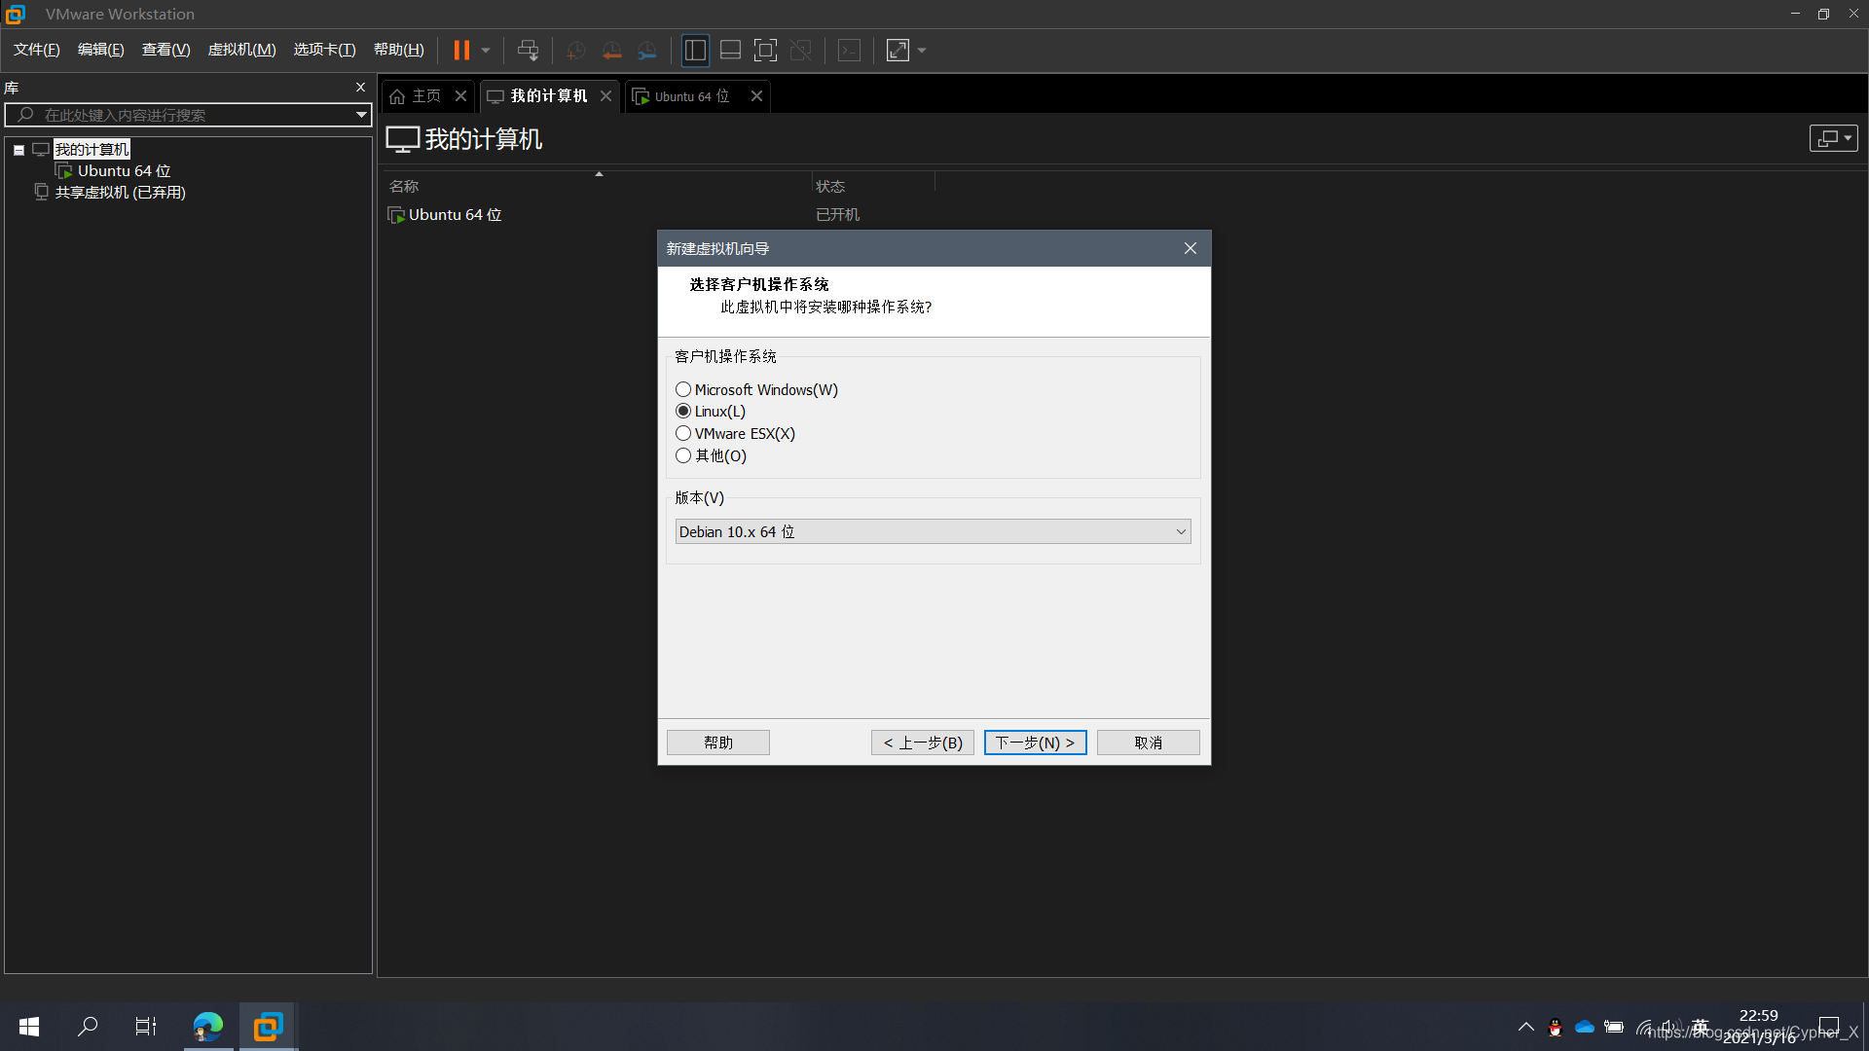Close the 我的计算机 tab

click(605, 96)
